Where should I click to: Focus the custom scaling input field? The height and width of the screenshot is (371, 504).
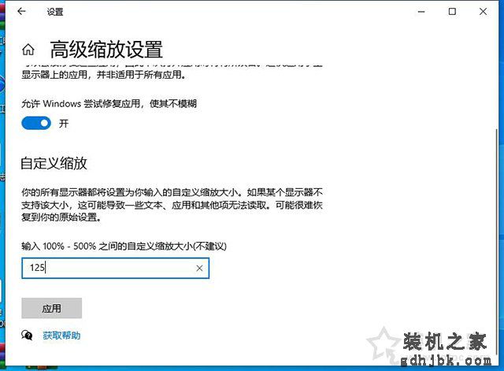coord(115,268)
